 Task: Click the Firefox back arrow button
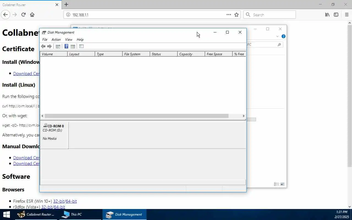pyautogui.click(x=5, y=15)
